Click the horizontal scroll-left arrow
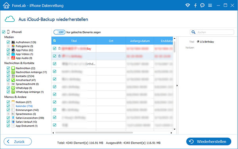The height and width of the screenshot is (149, 238). [53, 133]
